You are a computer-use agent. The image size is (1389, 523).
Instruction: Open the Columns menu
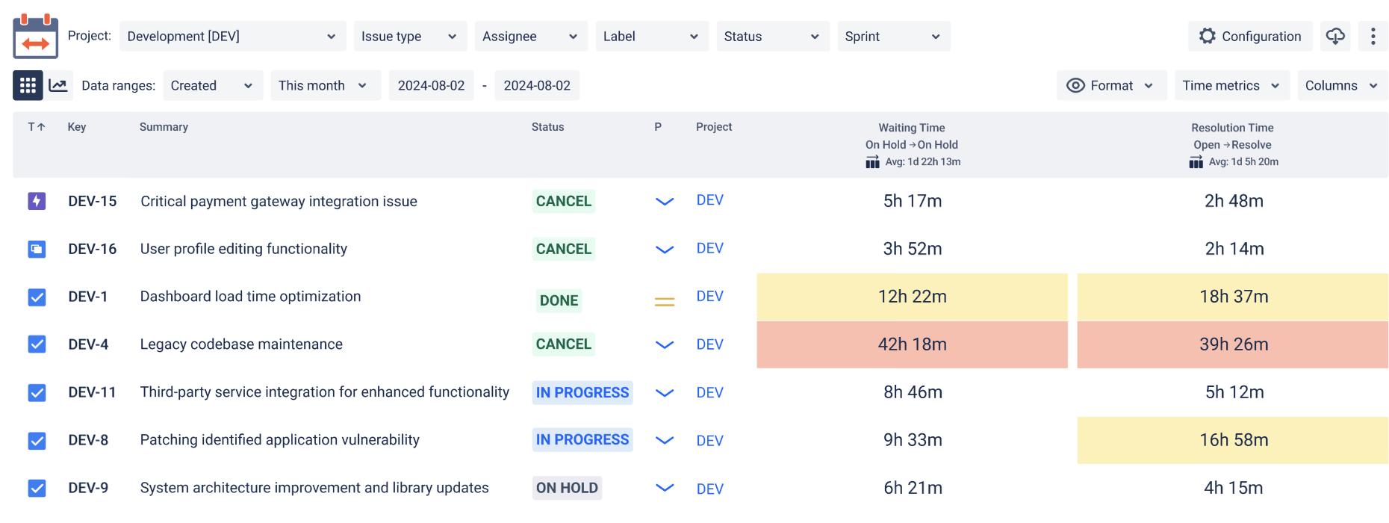(x=1342, y=85)
